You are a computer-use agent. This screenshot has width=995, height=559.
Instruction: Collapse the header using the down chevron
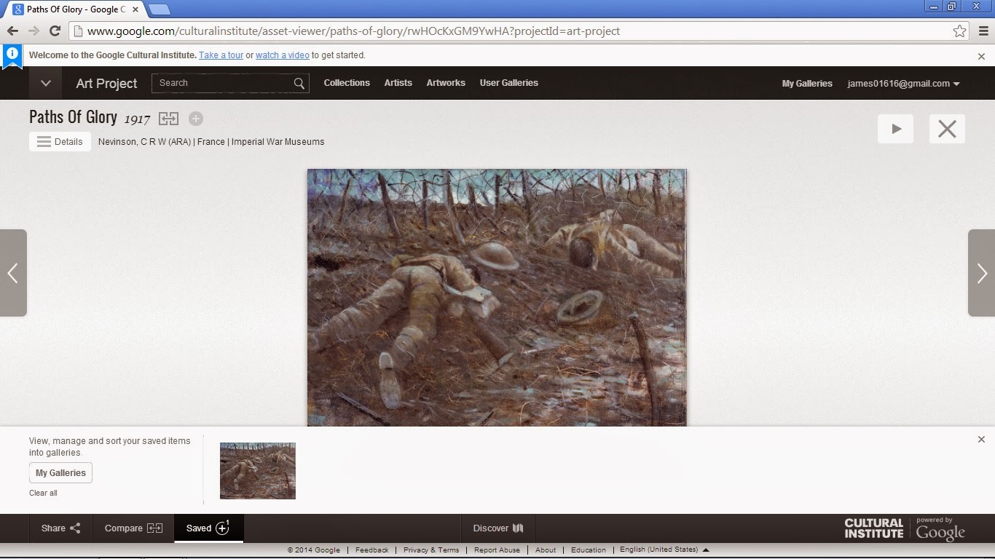[45, 83]
